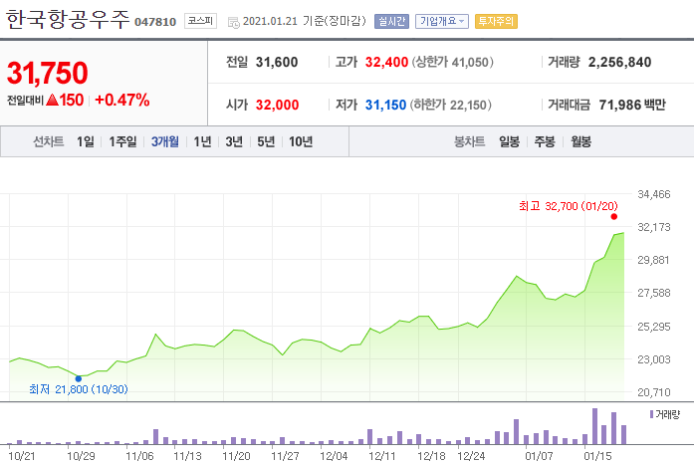Image resolution: width=694 pixels, height=465 pixels.
Task: Click the 저가 value 31,150
Action: point(385,105)
